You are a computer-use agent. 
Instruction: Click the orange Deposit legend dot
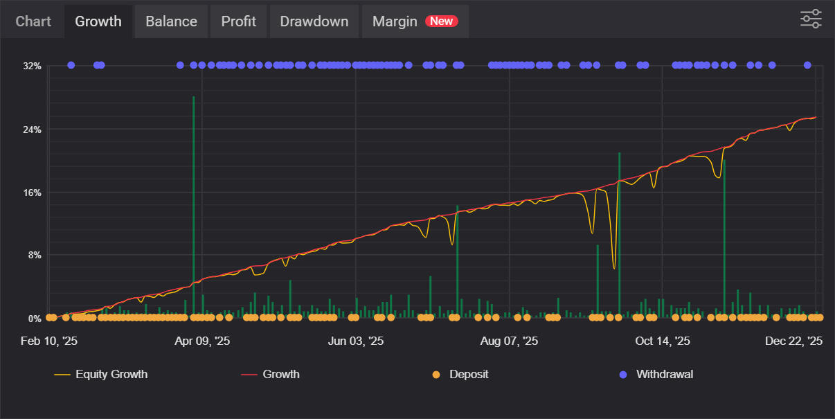436,375
